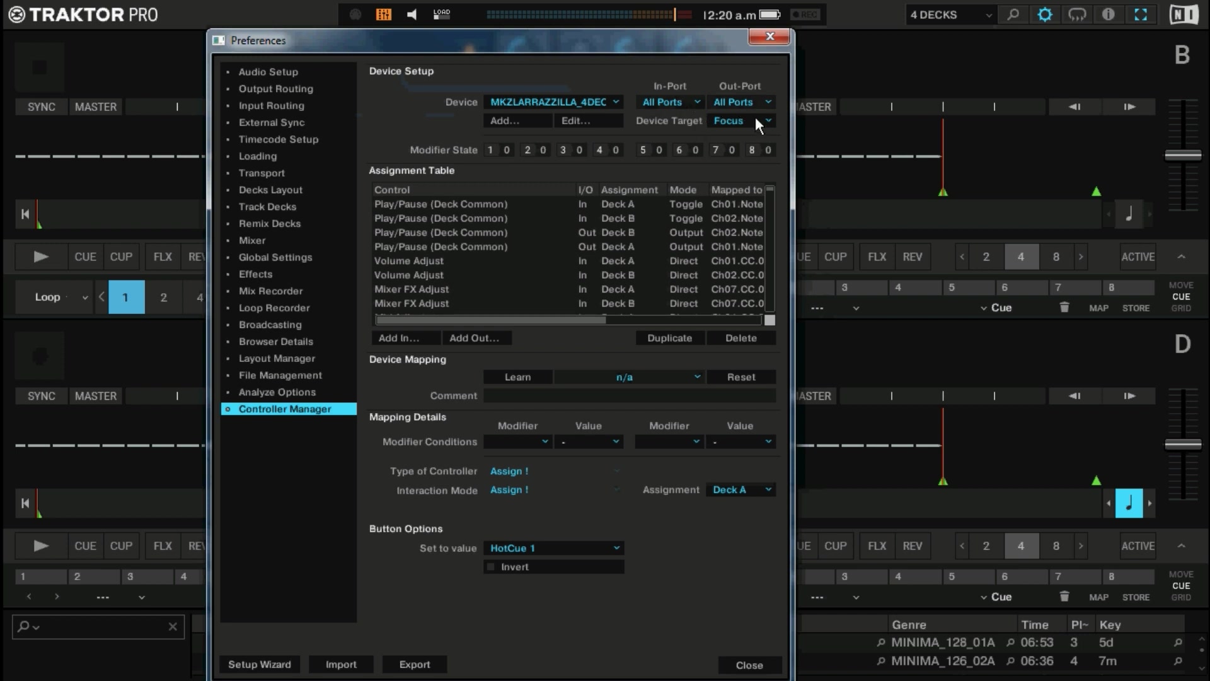Click the Learn button
Viewport: 1210px width, 681px height.
(517, 377)
